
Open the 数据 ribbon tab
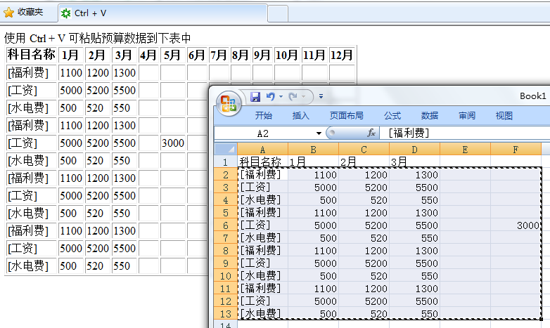click(430, 116)
